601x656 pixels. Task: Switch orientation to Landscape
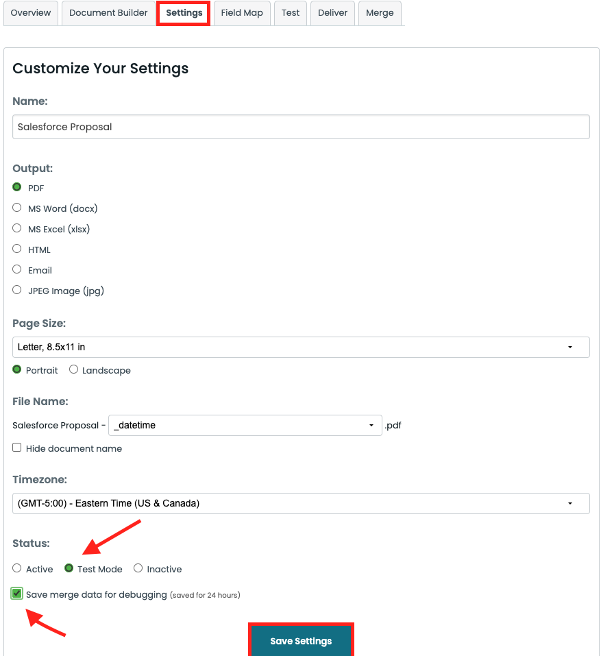point(73,369)
